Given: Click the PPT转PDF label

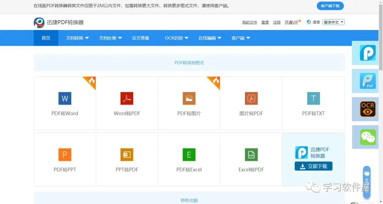Looking at the screenshot, I should coord(127,170).
